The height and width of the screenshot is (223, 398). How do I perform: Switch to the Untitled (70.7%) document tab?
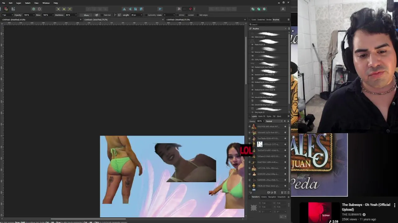(x=96, y=20)
